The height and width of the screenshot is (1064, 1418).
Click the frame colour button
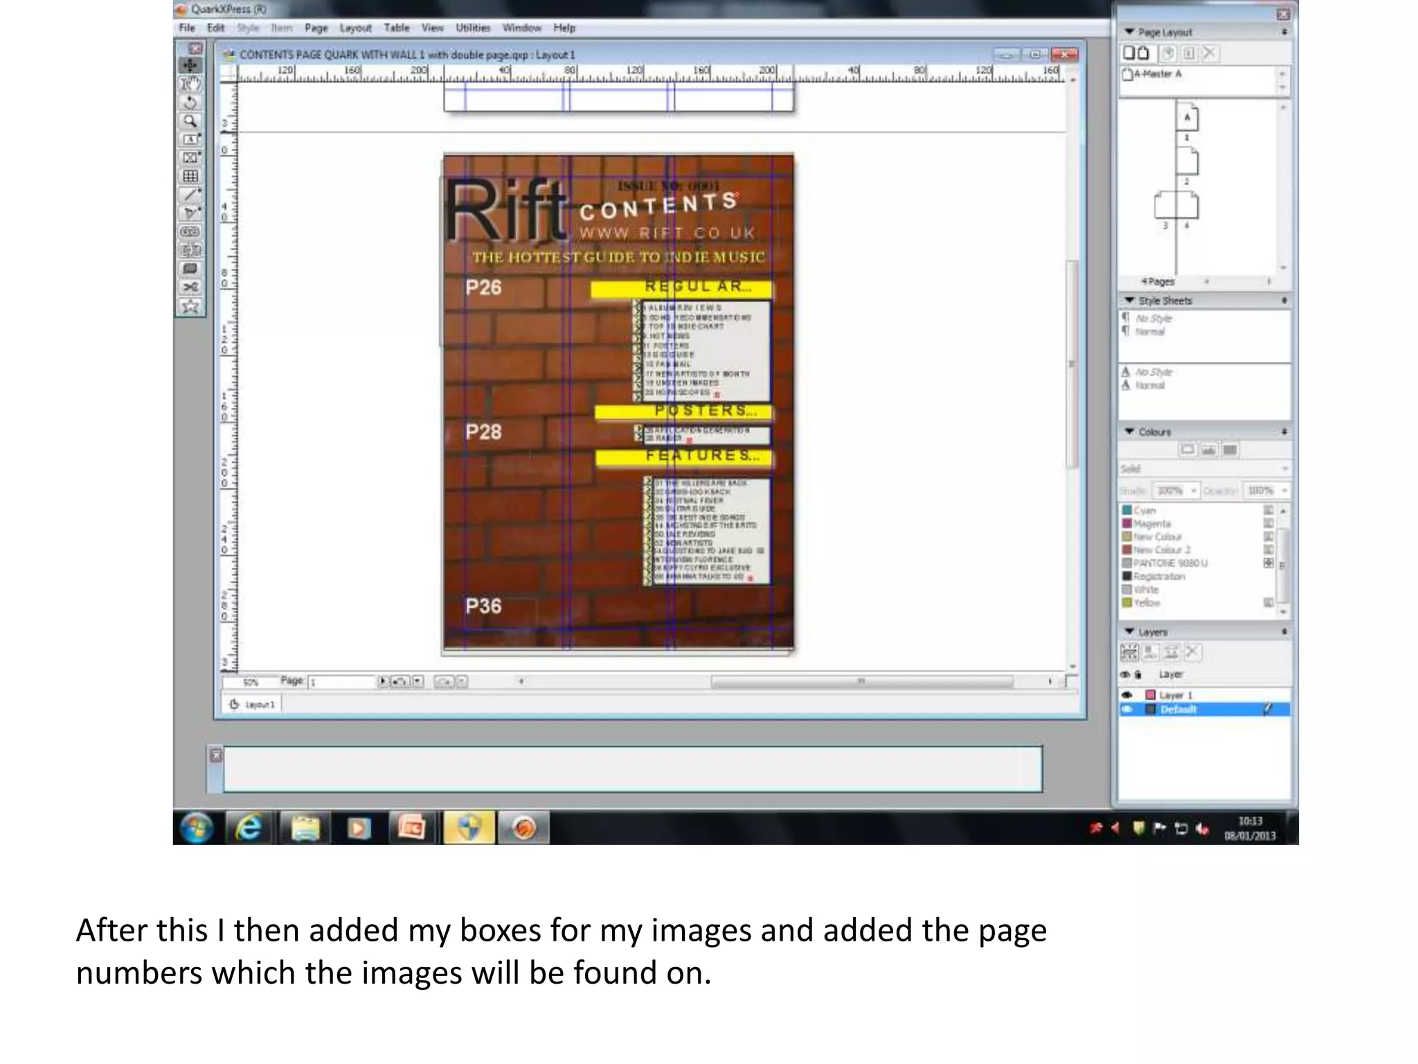pyautogui.click(x=1187, y=450)
